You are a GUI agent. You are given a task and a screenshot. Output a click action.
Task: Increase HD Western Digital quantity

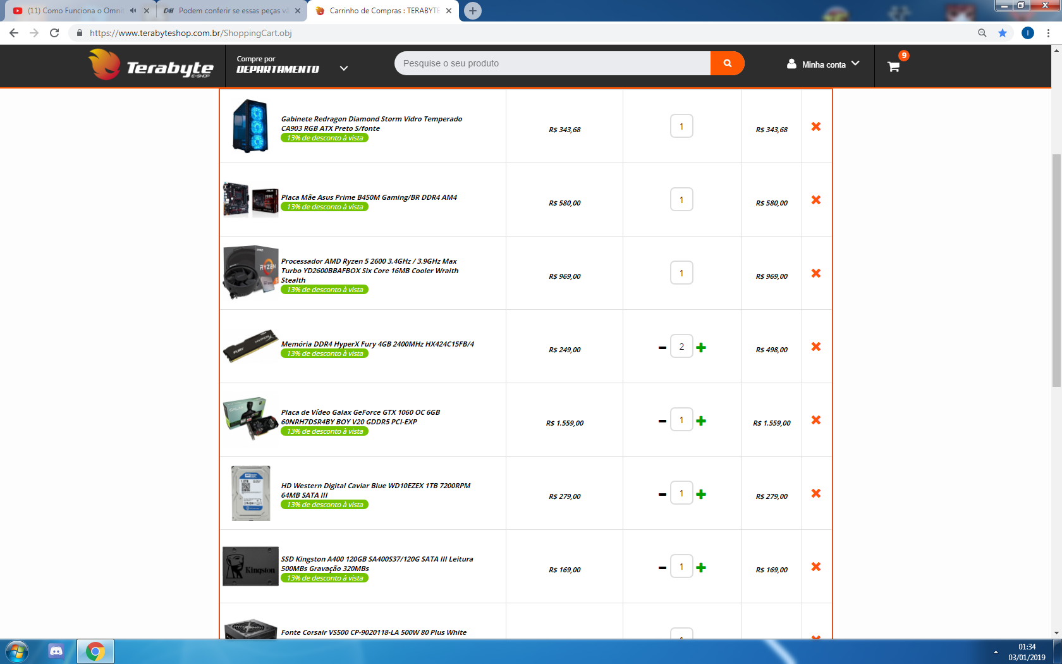(701, 494)
